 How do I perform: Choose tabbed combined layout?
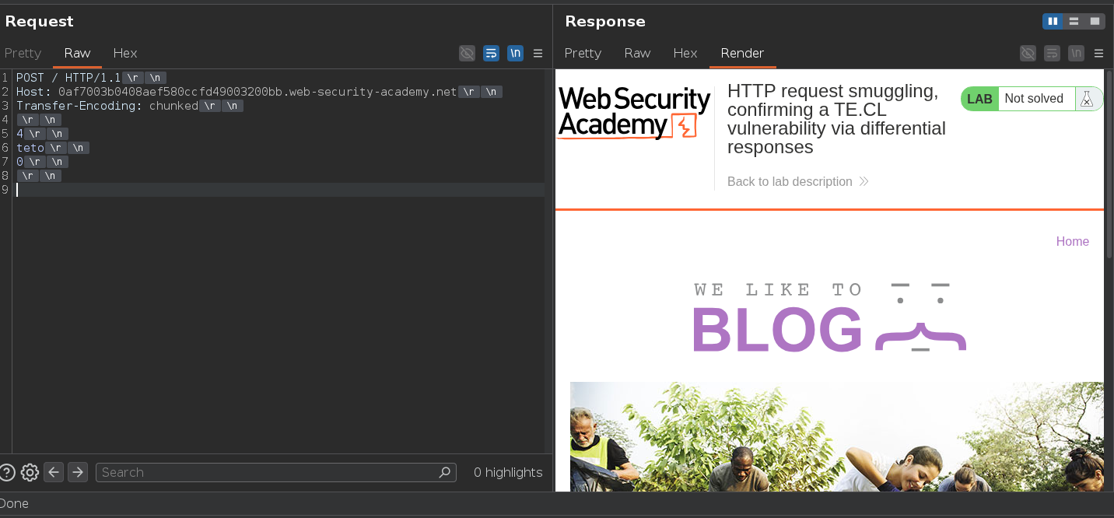[1095, 21]
